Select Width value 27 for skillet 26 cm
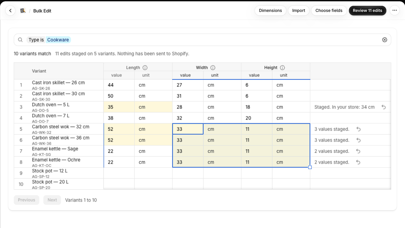This screenshot has width=405, height=228. (188, 85)
